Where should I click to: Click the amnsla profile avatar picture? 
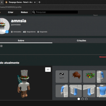point(4,26)
